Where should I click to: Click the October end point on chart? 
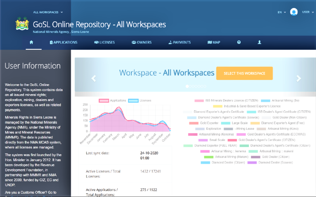pos(170,129)
